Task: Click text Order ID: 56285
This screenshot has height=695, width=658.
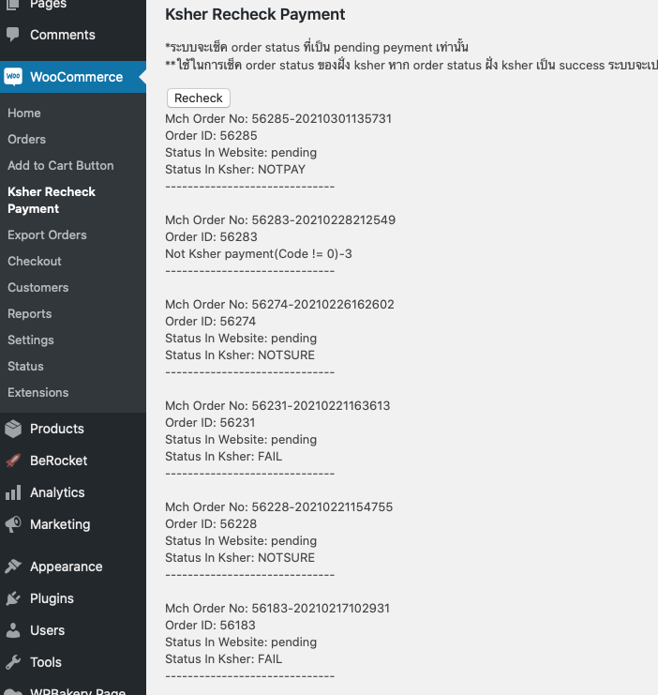Action: [x=211, y=136]
